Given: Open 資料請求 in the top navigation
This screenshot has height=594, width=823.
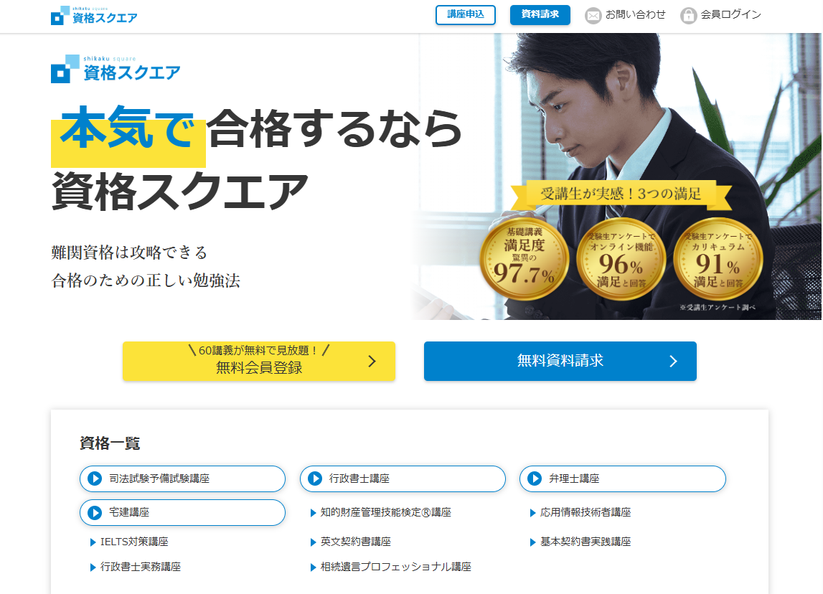Looking at the screenshot, I should pos(540,14).
